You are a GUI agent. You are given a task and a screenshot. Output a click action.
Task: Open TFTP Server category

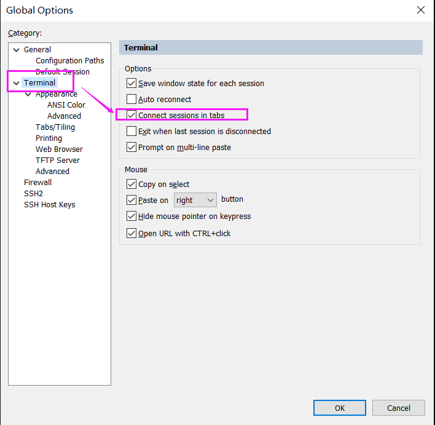[x=58, y=161]
